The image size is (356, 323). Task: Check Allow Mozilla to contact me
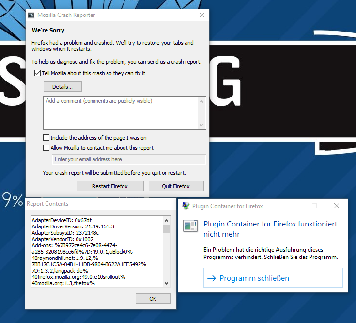point(46,148)
